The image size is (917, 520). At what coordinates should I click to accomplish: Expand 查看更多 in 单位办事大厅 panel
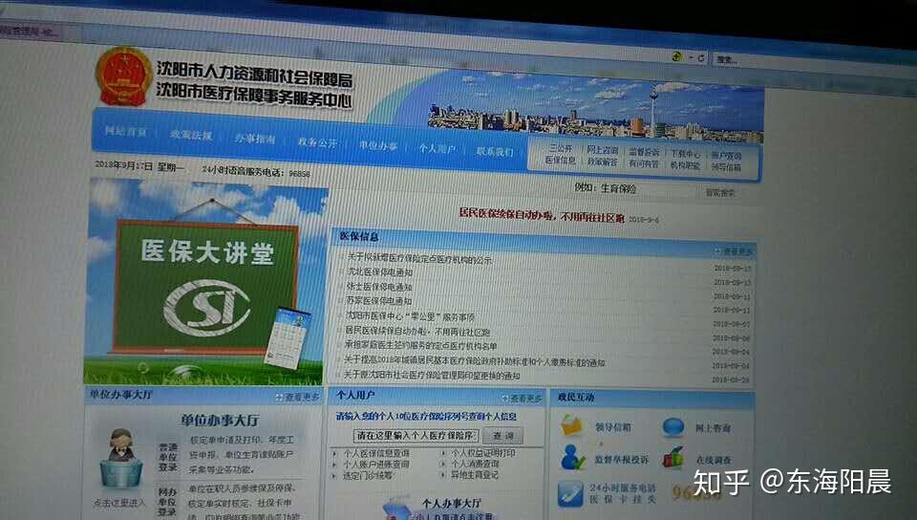point(298,397)
